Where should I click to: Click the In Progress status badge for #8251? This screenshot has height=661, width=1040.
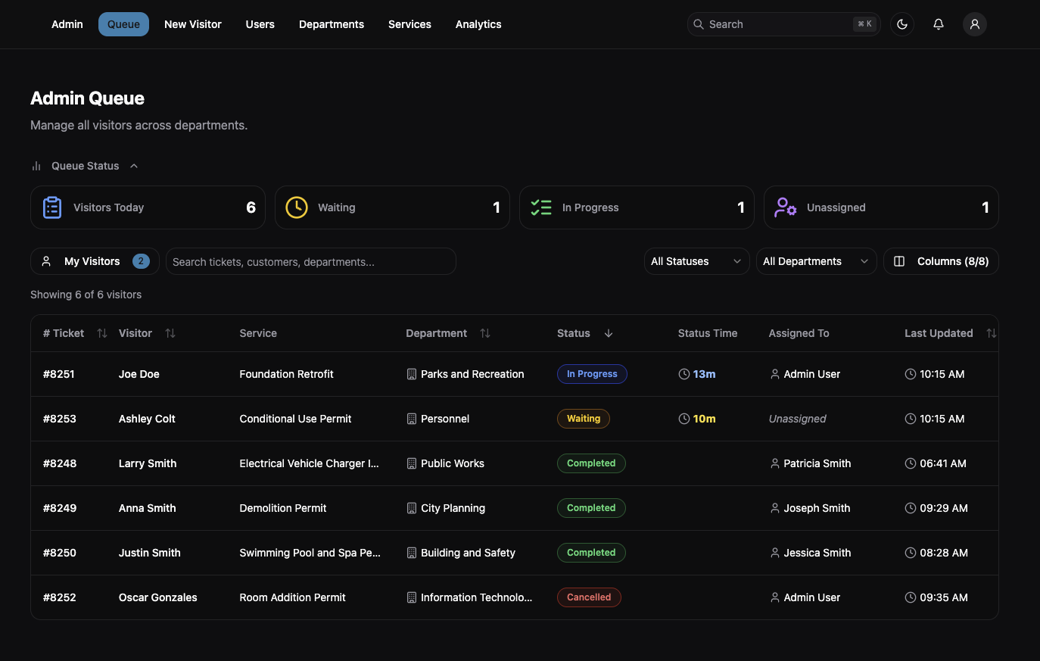pyautogui.click(x=592, y=373)
